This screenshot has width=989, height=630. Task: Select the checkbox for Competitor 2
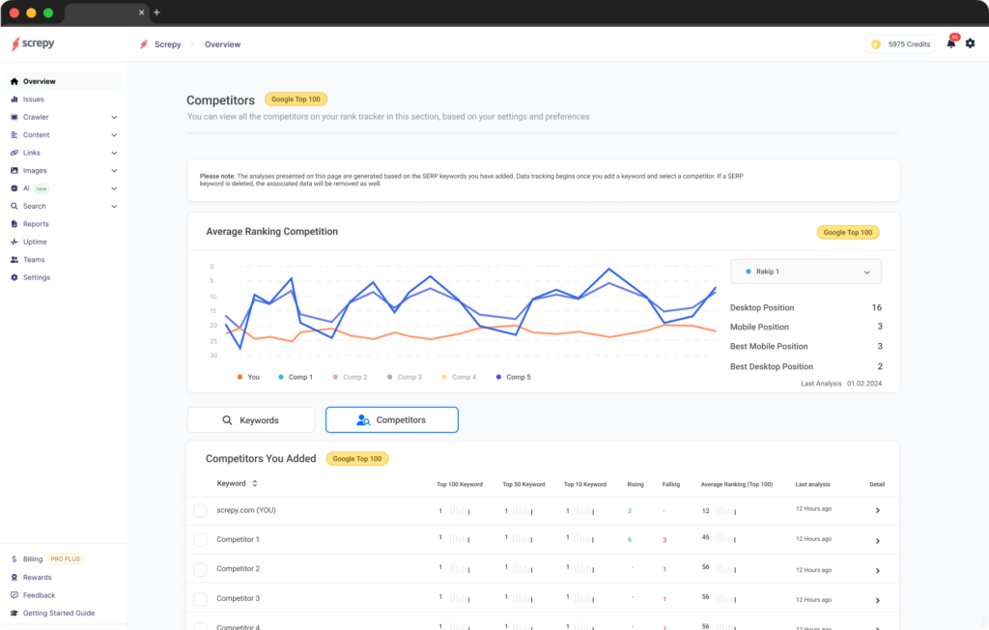coord(200,569)
